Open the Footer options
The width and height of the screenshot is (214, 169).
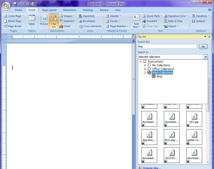pyautogui.click(x=113, y=21)
